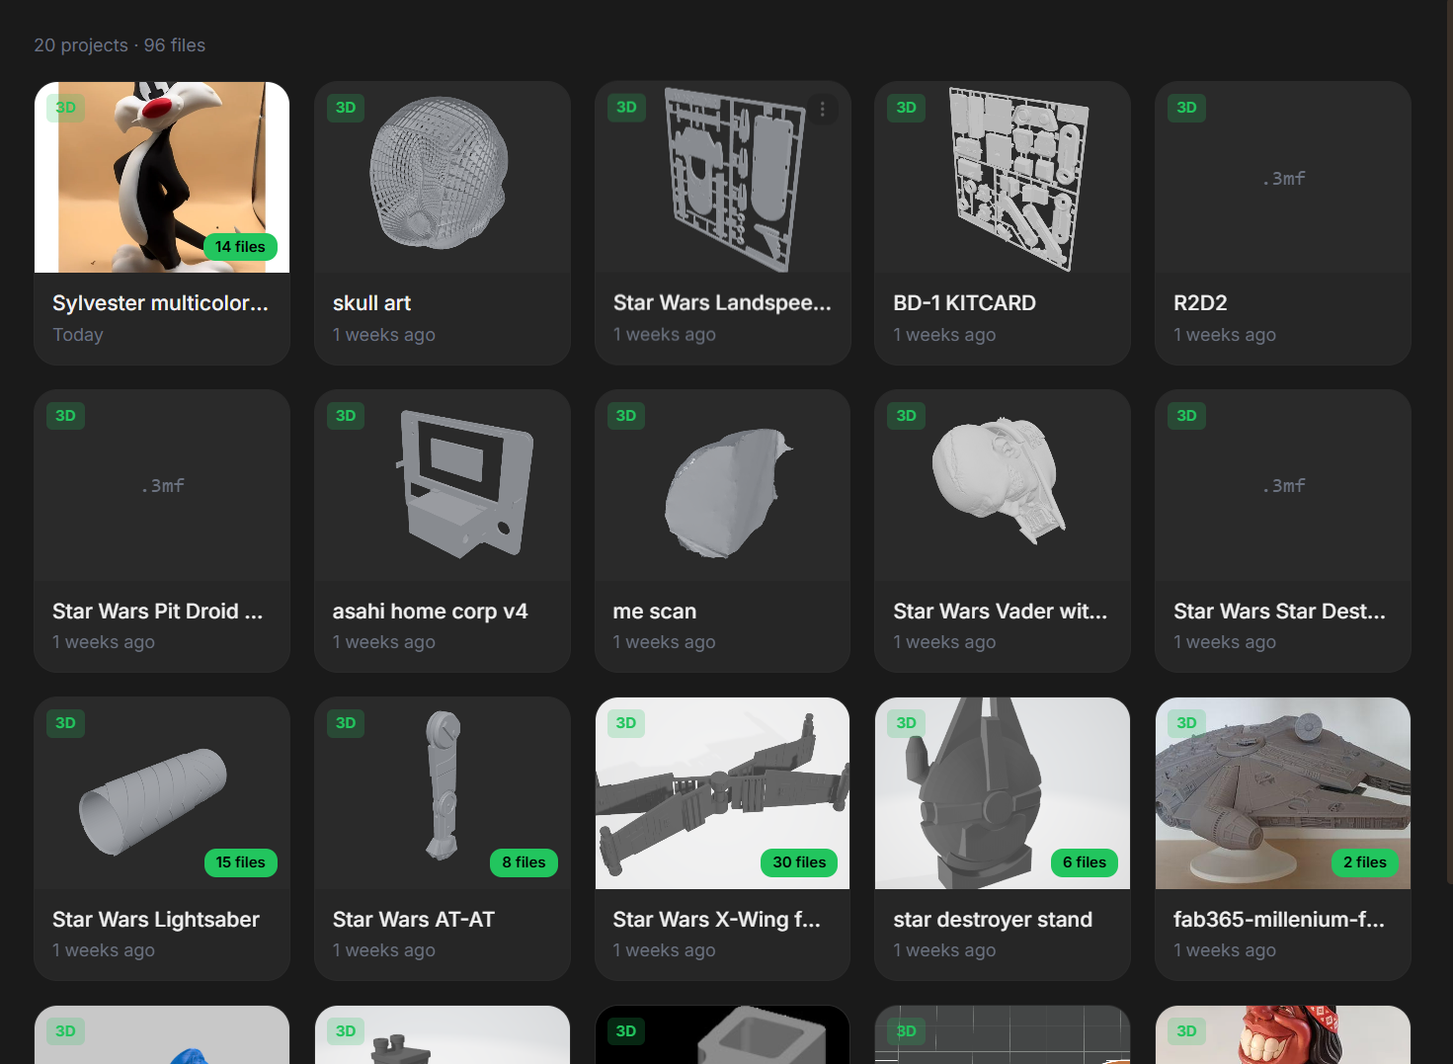
Task: Click the 'Sylvester multicolor...' project title
Action: [160, 303]
